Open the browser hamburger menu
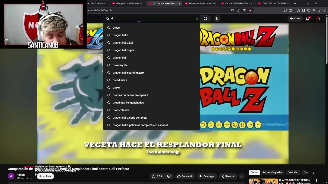 click(x=324, y=10)
